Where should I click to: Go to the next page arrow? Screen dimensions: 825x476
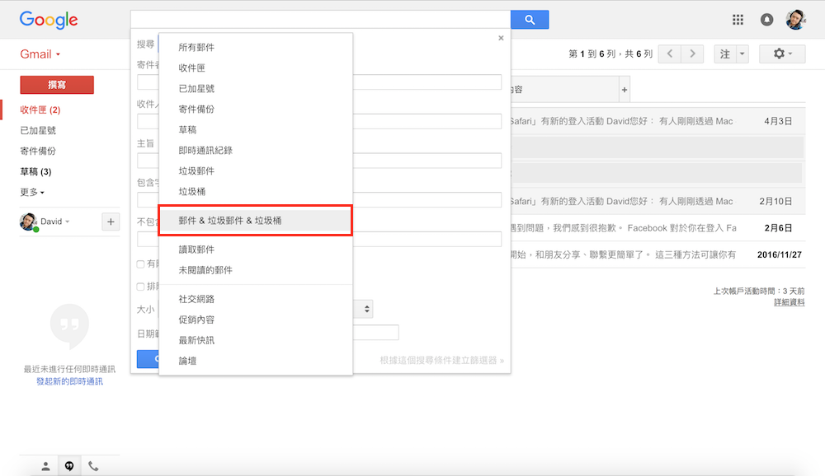tap(693, 54)
